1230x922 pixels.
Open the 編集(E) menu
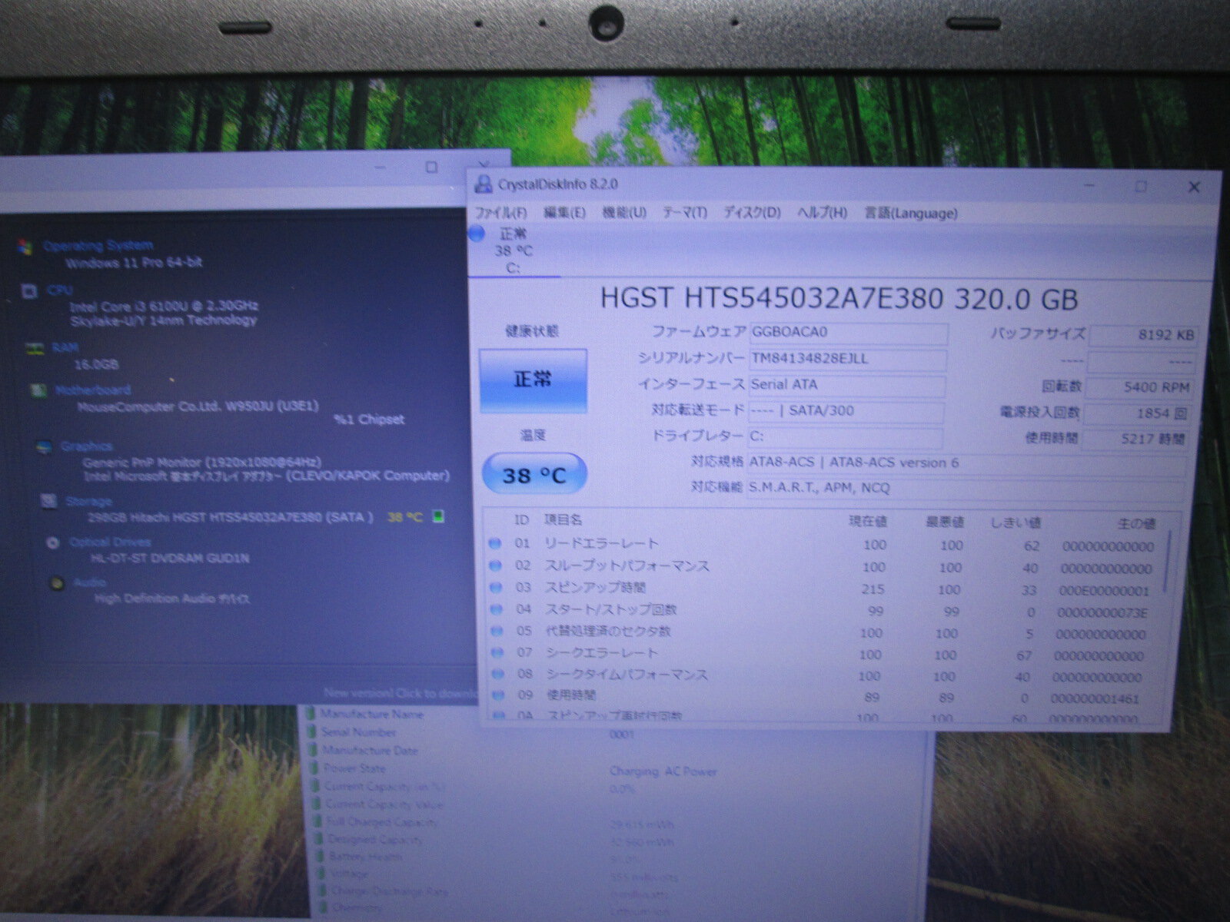(x=564, y=212)
